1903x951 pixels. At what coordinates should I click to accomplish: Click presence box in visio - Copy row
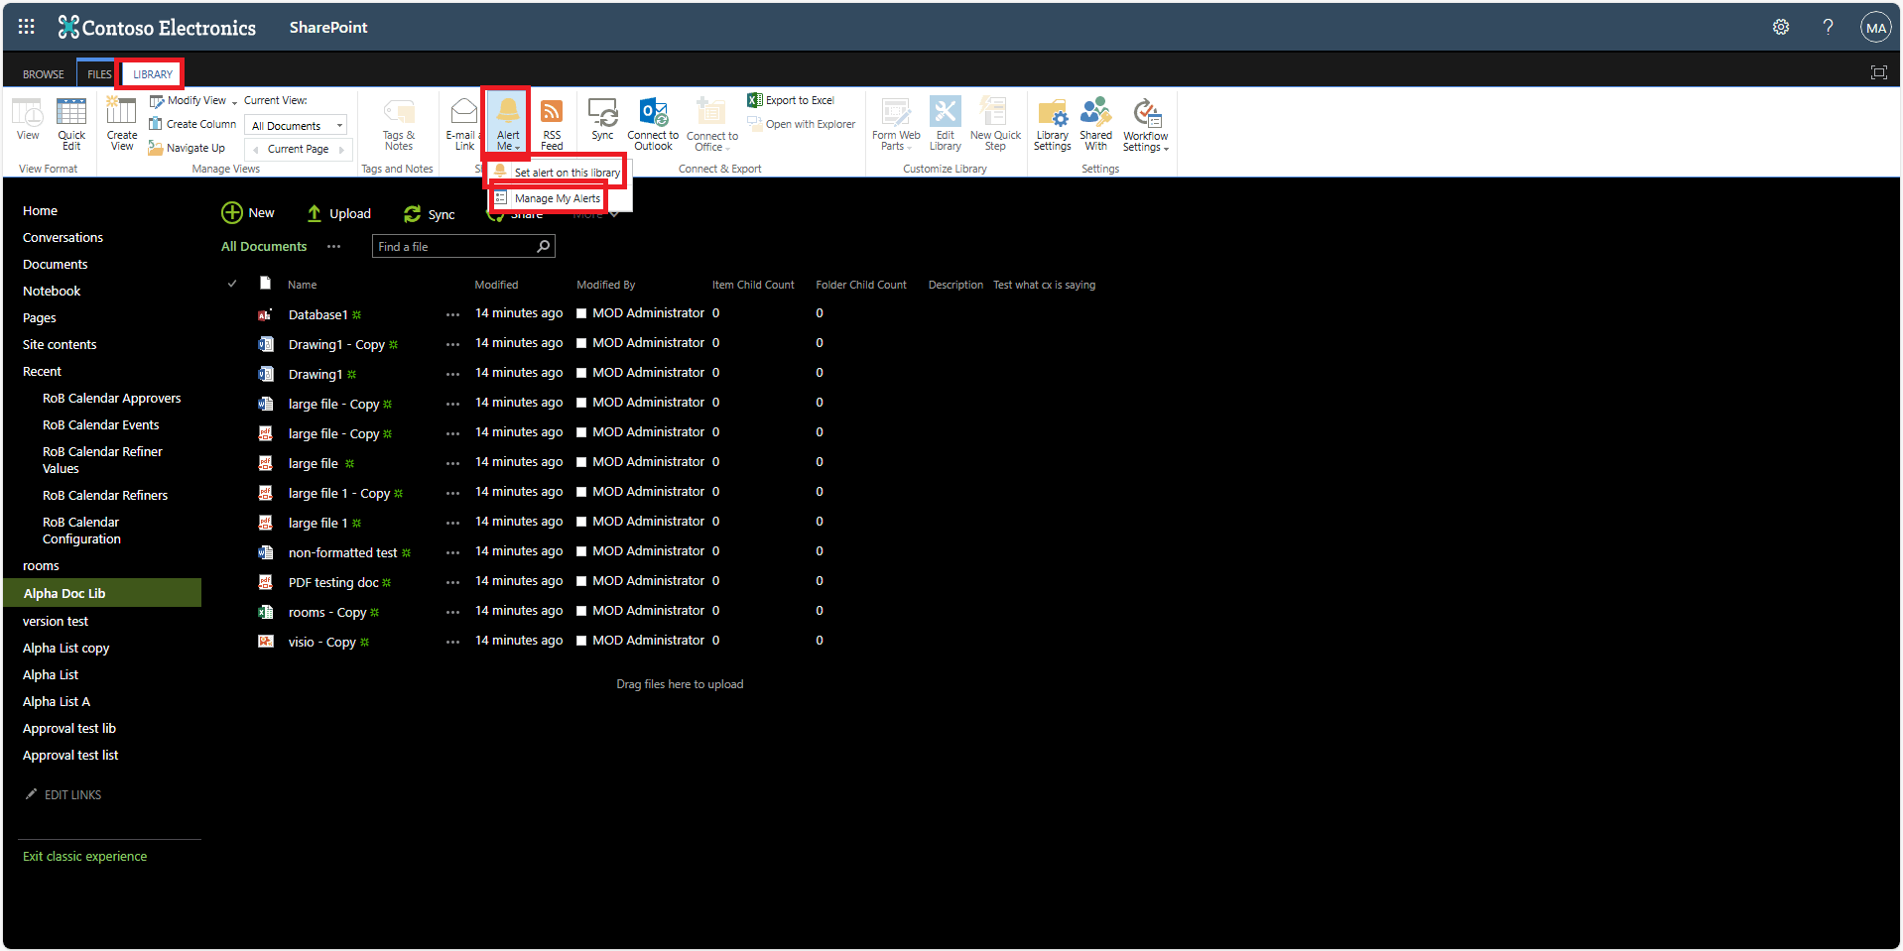(581, 641)
